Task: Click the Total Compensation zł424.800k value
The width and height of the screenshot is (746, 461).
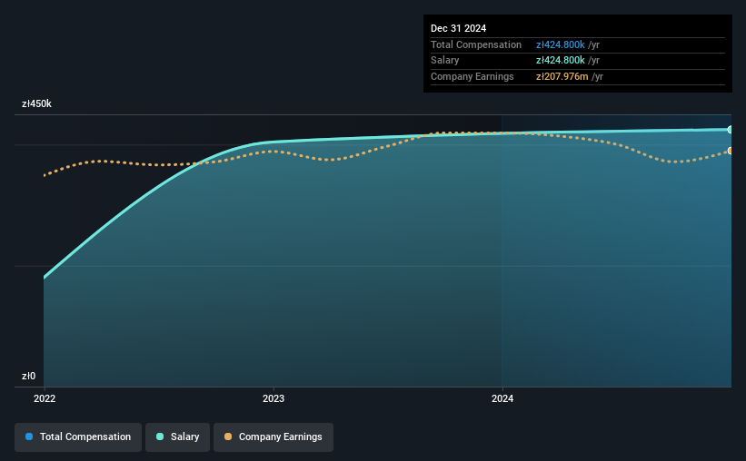Action: pos(560,44)
